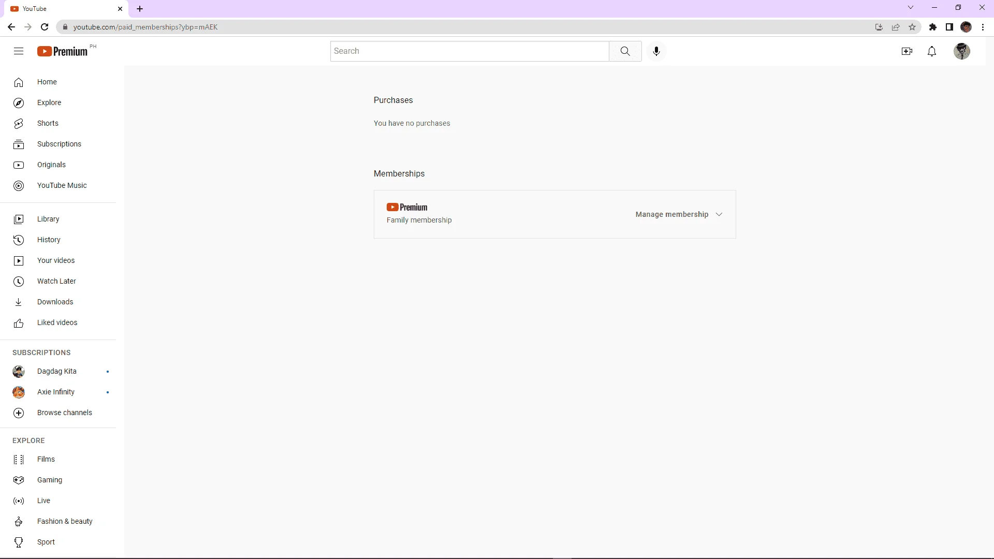Open YouTube Music in sidebar
Screen dimensions: 994x559
coord(58,185)
